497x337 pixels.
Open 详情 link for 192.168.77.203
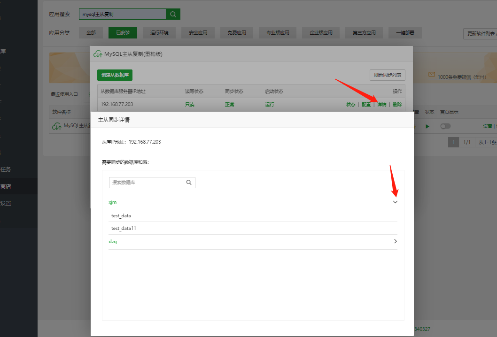381,105
